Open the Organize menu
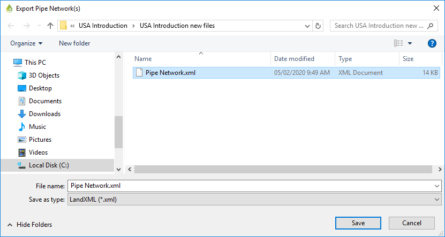The height and width of the screenshot is (237, 445). (x=26, y=43)
